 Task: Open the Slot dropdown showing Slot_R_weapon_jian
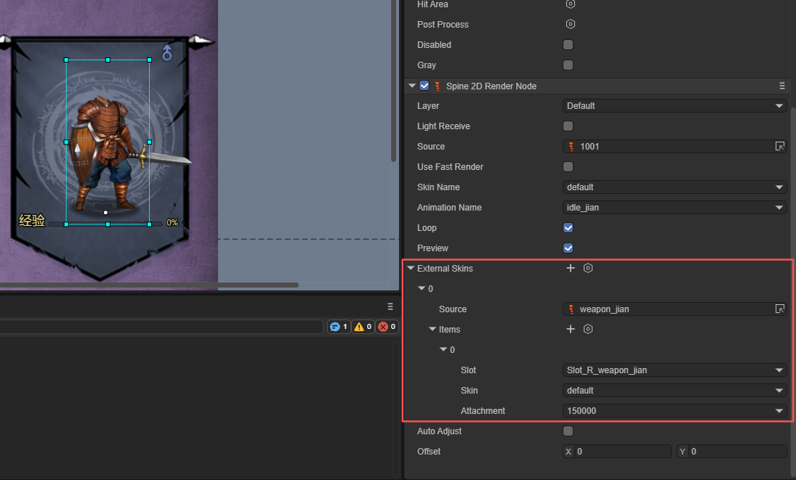(675, 370)
